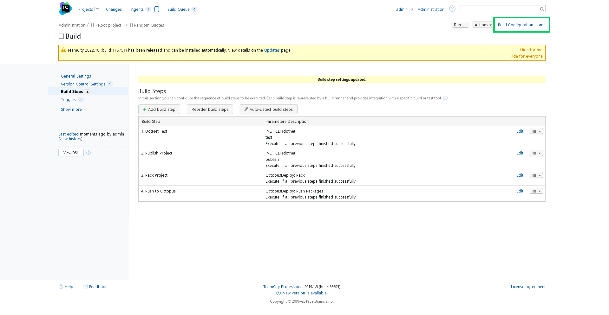The height and width of the screenshot is (315, 609).
Task: Open the Pack Project build step
Action: pos(156,175)
